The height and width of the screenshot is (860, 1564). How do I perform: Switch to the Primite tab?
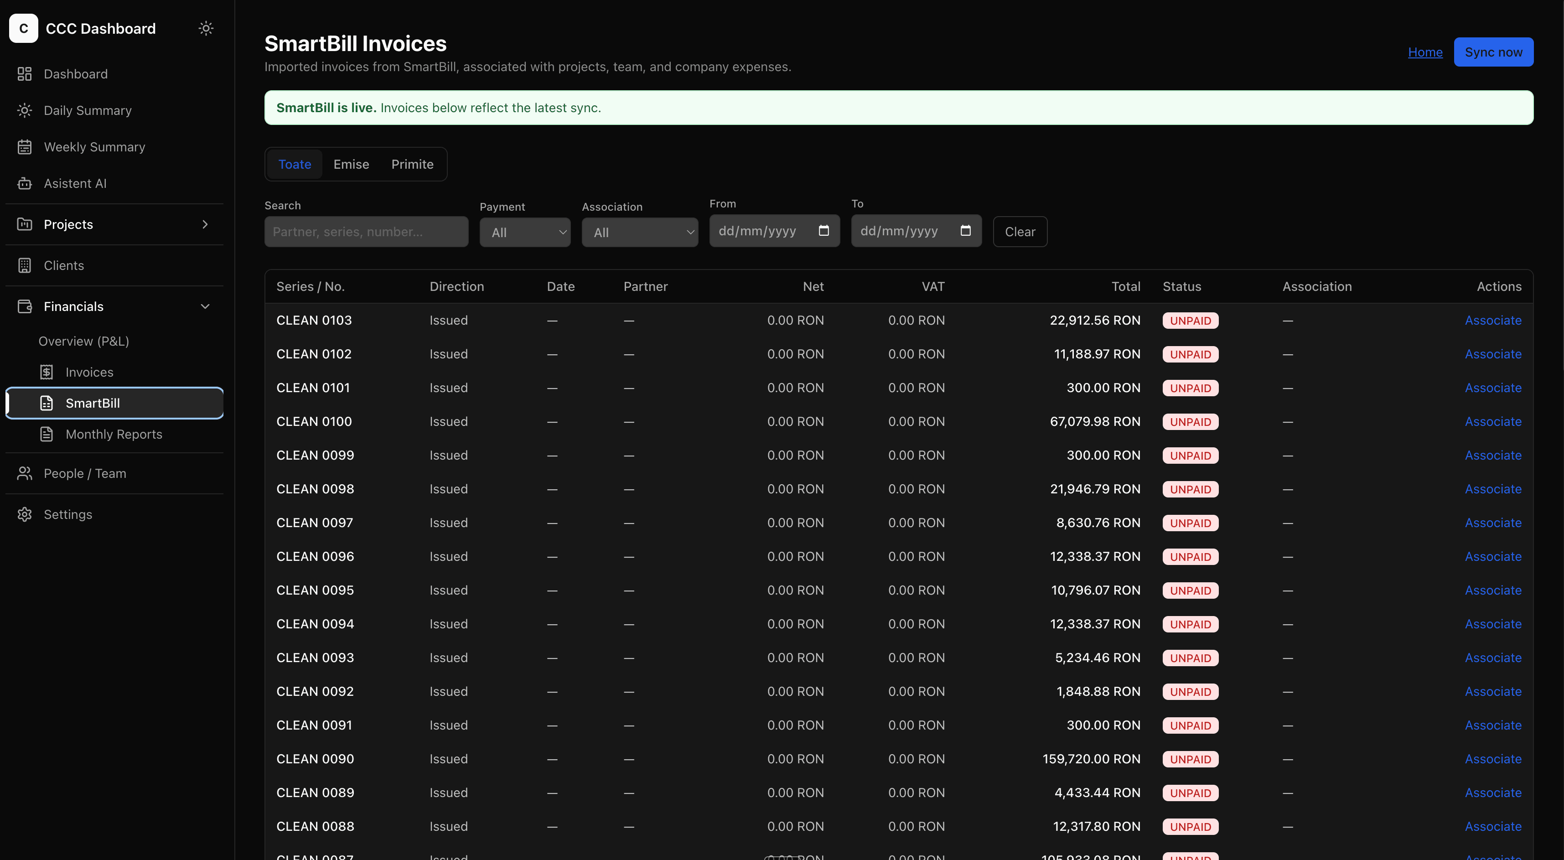(x=412, y=164)
